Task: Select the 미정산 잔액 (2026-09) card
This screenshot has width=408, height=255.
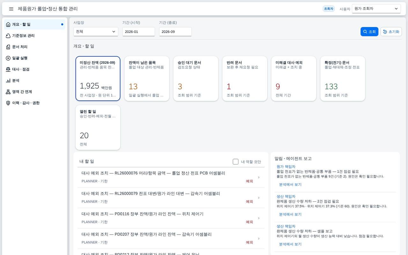Action: coord(98,78)
